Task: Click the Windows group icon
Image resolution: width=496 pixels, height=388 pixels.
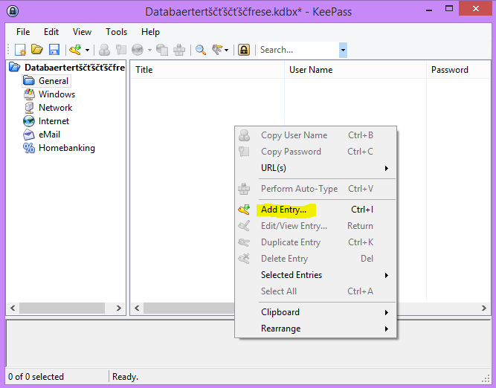Action: click(x=29, y=94)
